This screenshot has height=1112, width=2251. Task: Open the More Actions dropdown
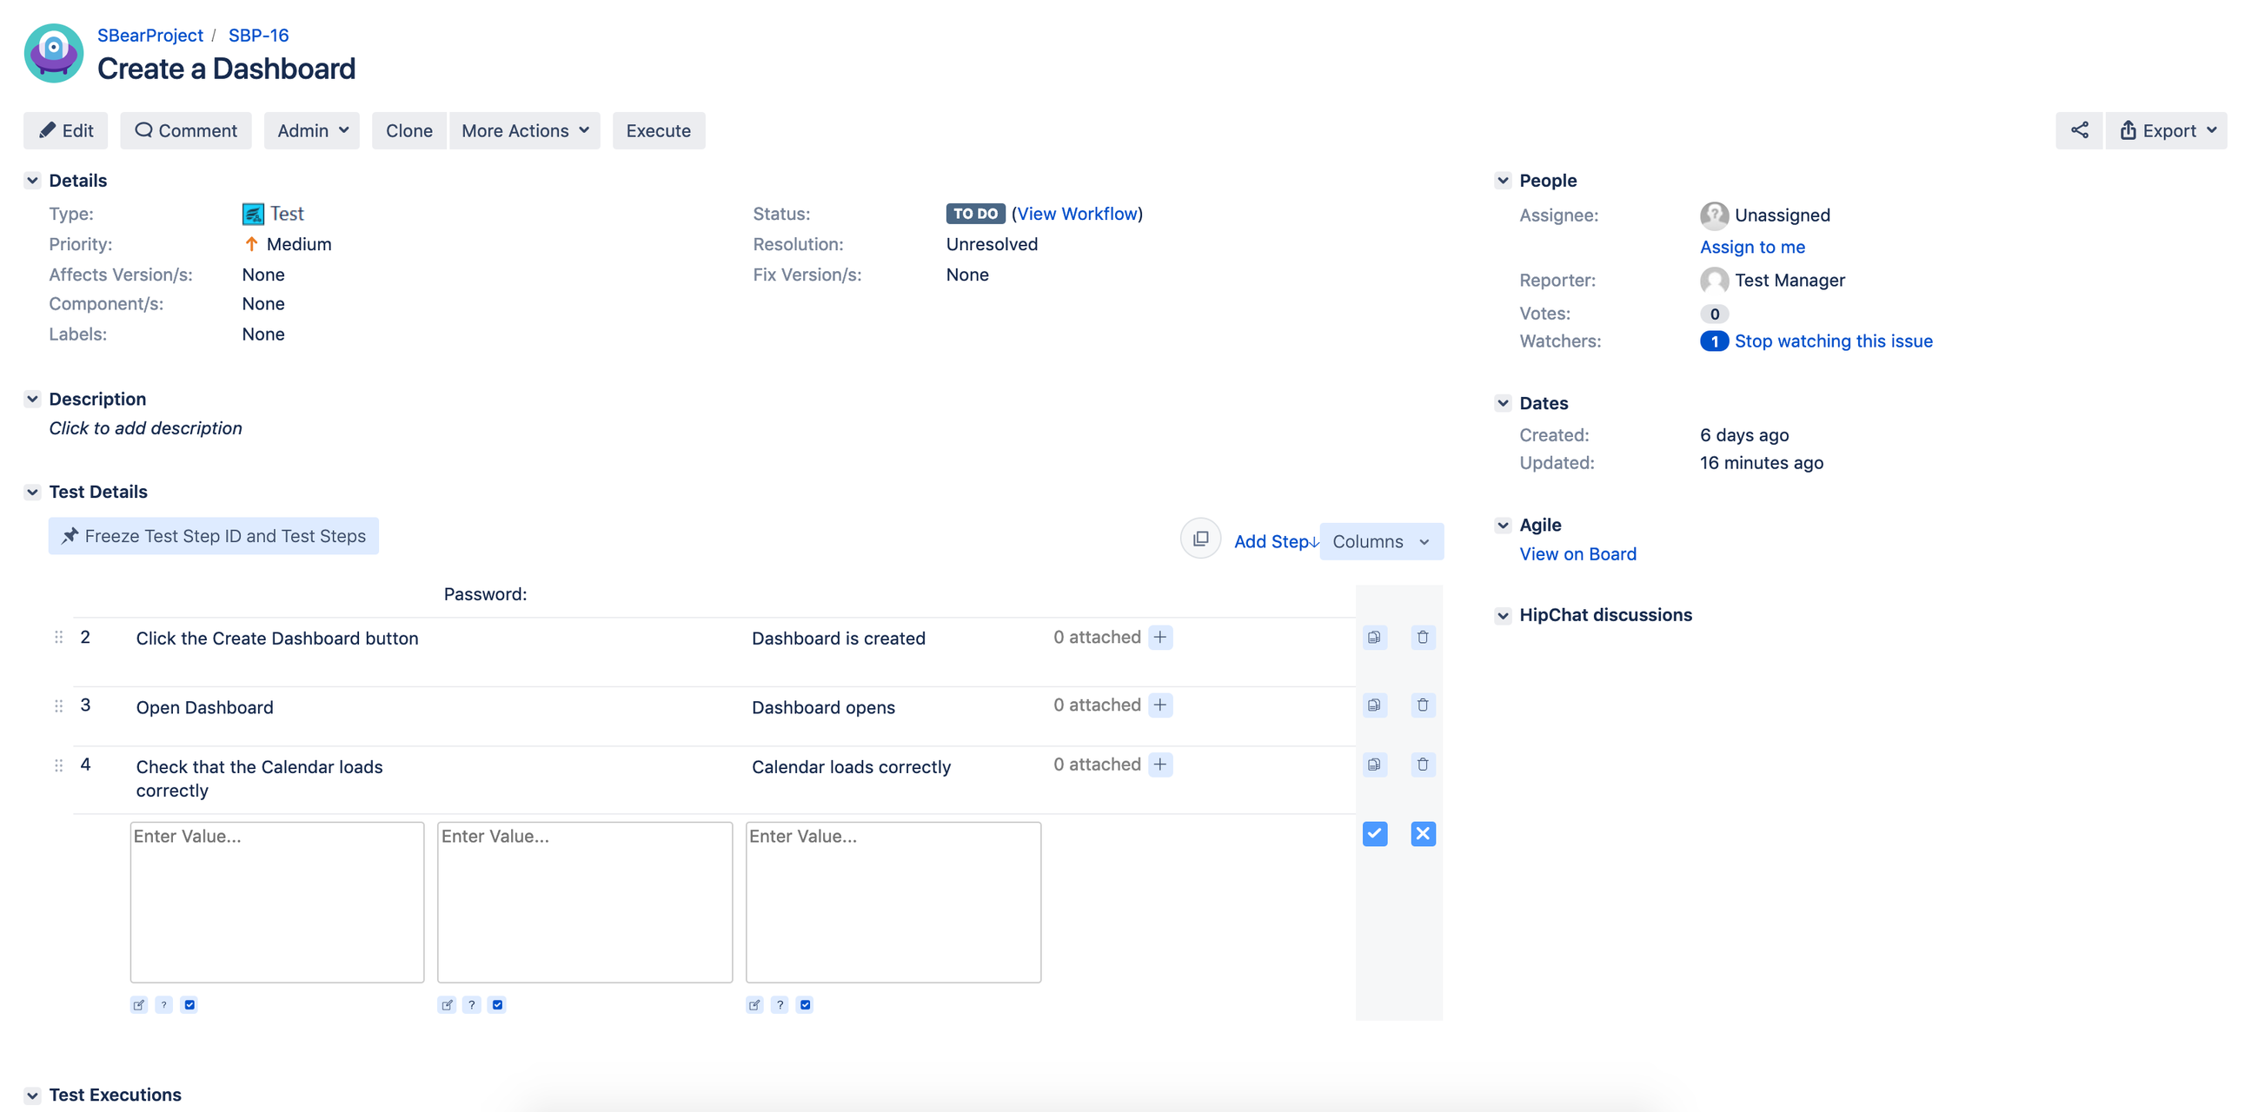coord(524,130)
